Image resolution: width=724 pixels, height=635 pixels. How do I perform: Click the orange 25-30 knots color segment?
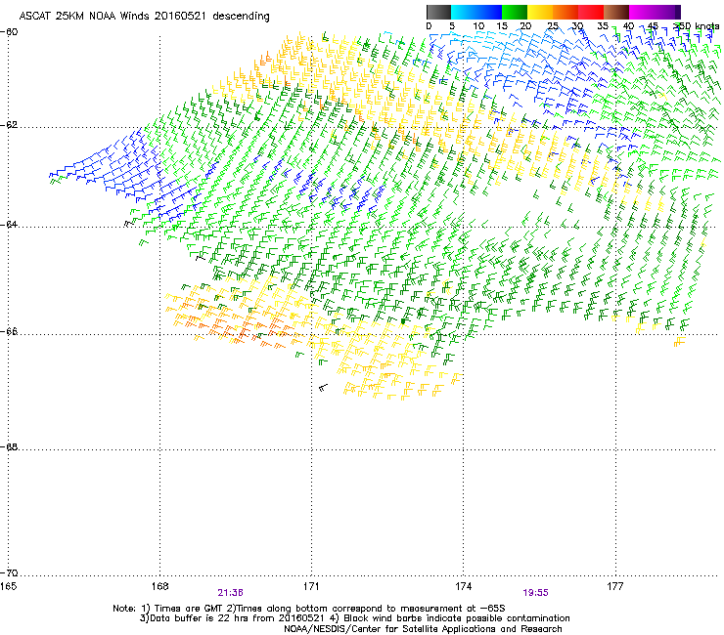(566, 12)
